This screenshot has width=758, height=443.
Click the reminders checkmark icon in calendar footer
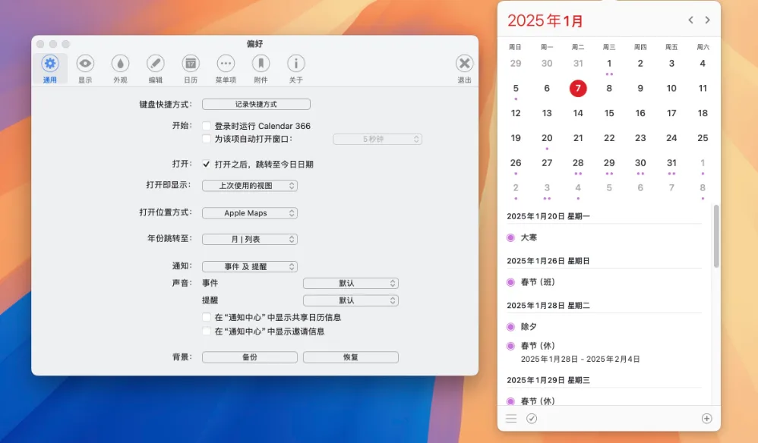point(532,418)
